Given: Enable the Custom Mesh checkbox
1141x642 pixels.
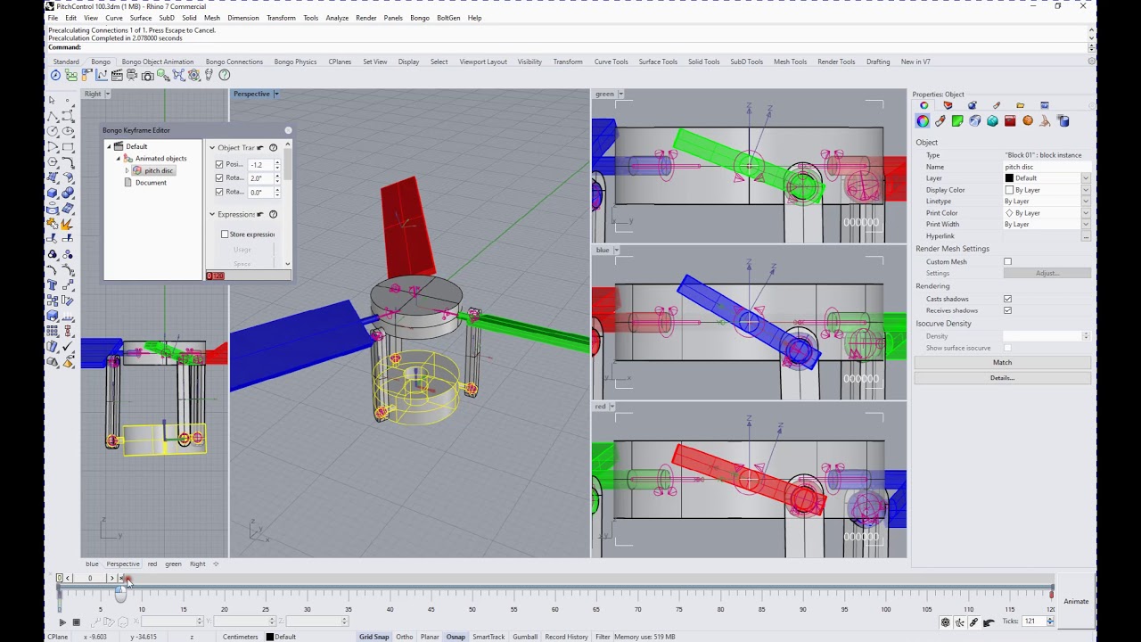Looking at the screenshot, I should point(1007,262).
